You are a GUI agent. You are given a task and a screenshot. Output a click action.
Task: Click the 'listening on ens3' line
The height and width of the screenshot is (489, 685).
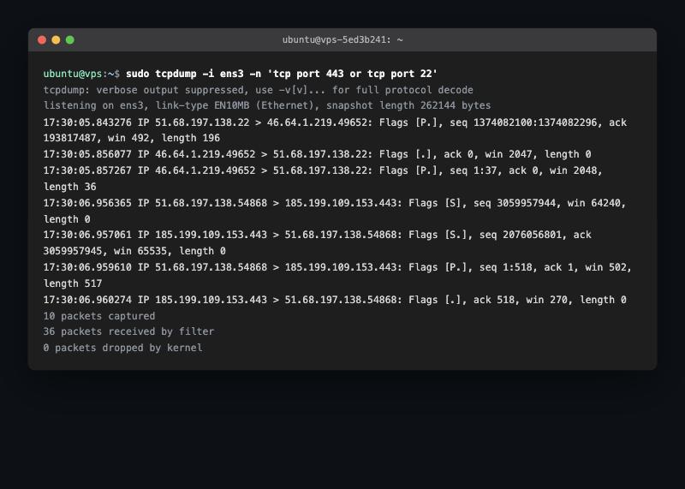267,105
